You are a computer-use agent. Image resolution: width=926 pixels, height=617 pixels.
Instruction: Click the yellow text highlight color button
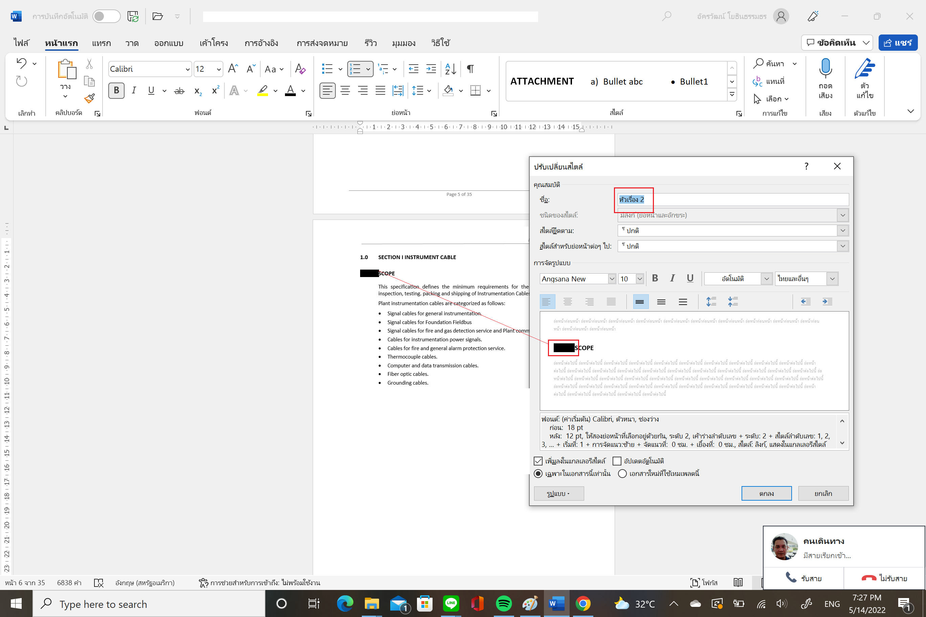(x=263, y=91)
